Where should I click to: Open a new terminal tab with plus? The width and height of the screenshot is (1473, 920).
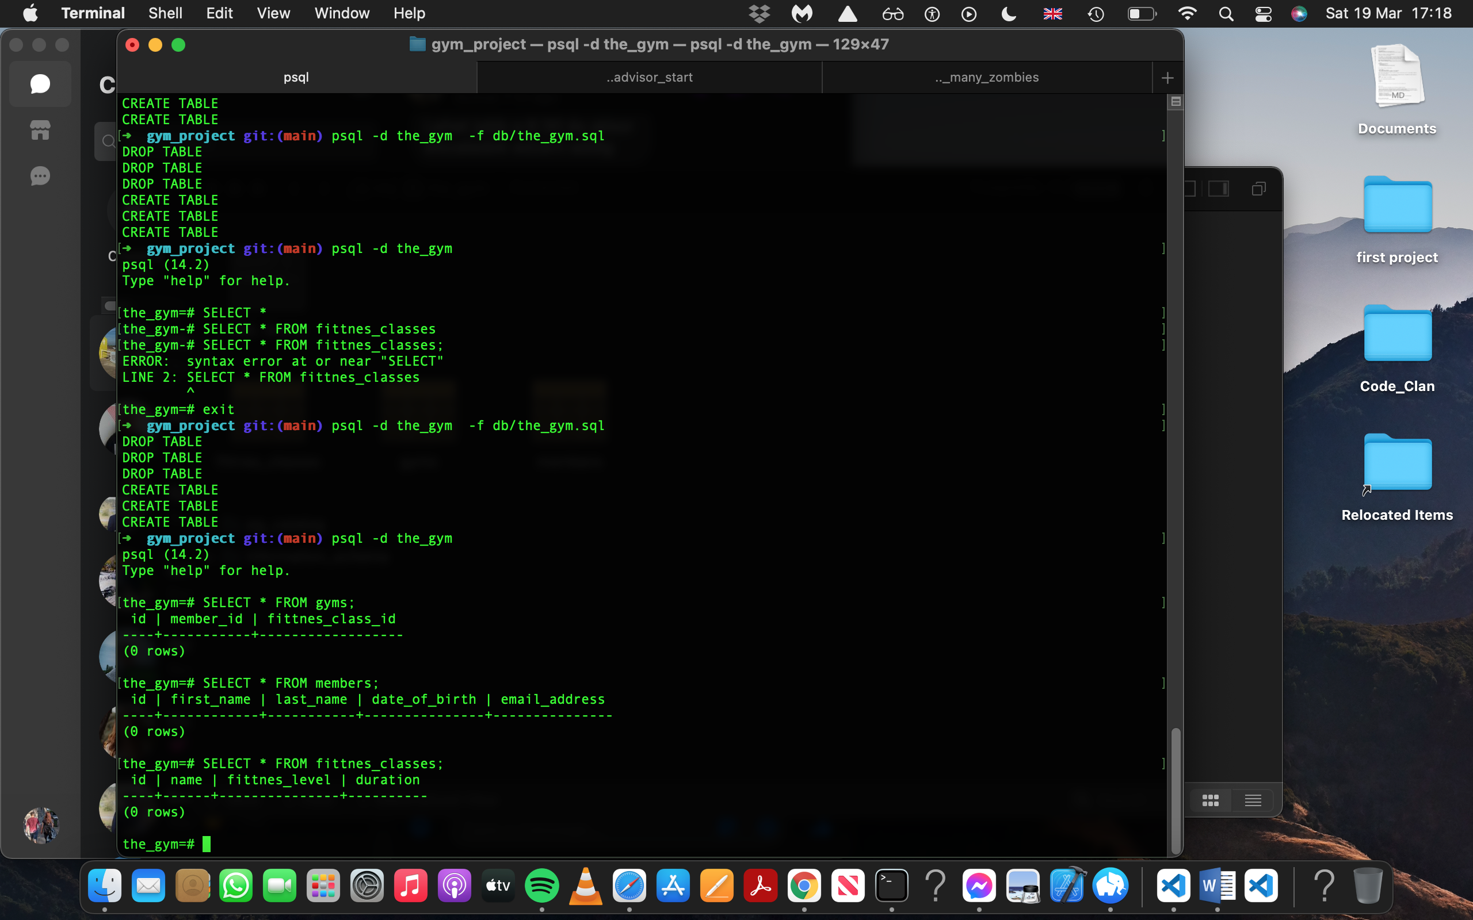(x=1167, y=78)
